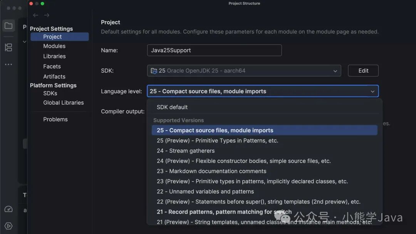Open Modules in Project Settings

[54, 46]
